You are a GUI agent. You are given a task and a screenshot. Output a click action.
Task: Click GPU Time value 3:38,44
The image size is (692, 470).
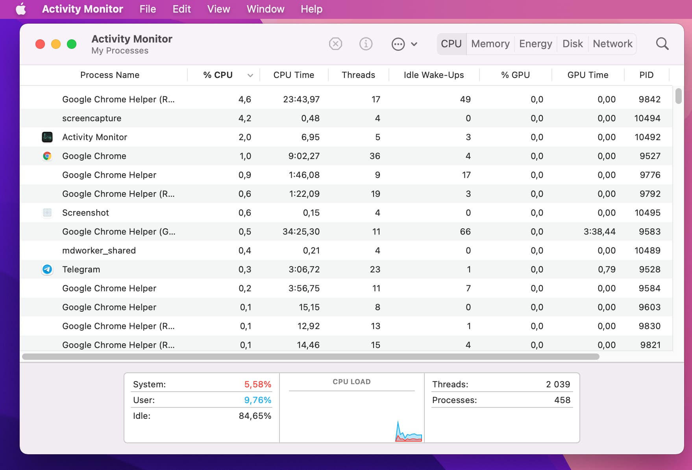point(599,231)
